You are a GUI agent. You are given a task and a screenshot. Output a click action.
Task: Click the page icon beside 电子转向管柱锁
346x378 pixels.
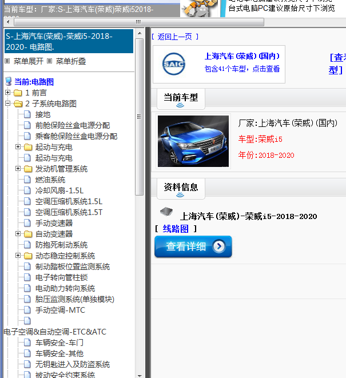click(x=27, y=277)
